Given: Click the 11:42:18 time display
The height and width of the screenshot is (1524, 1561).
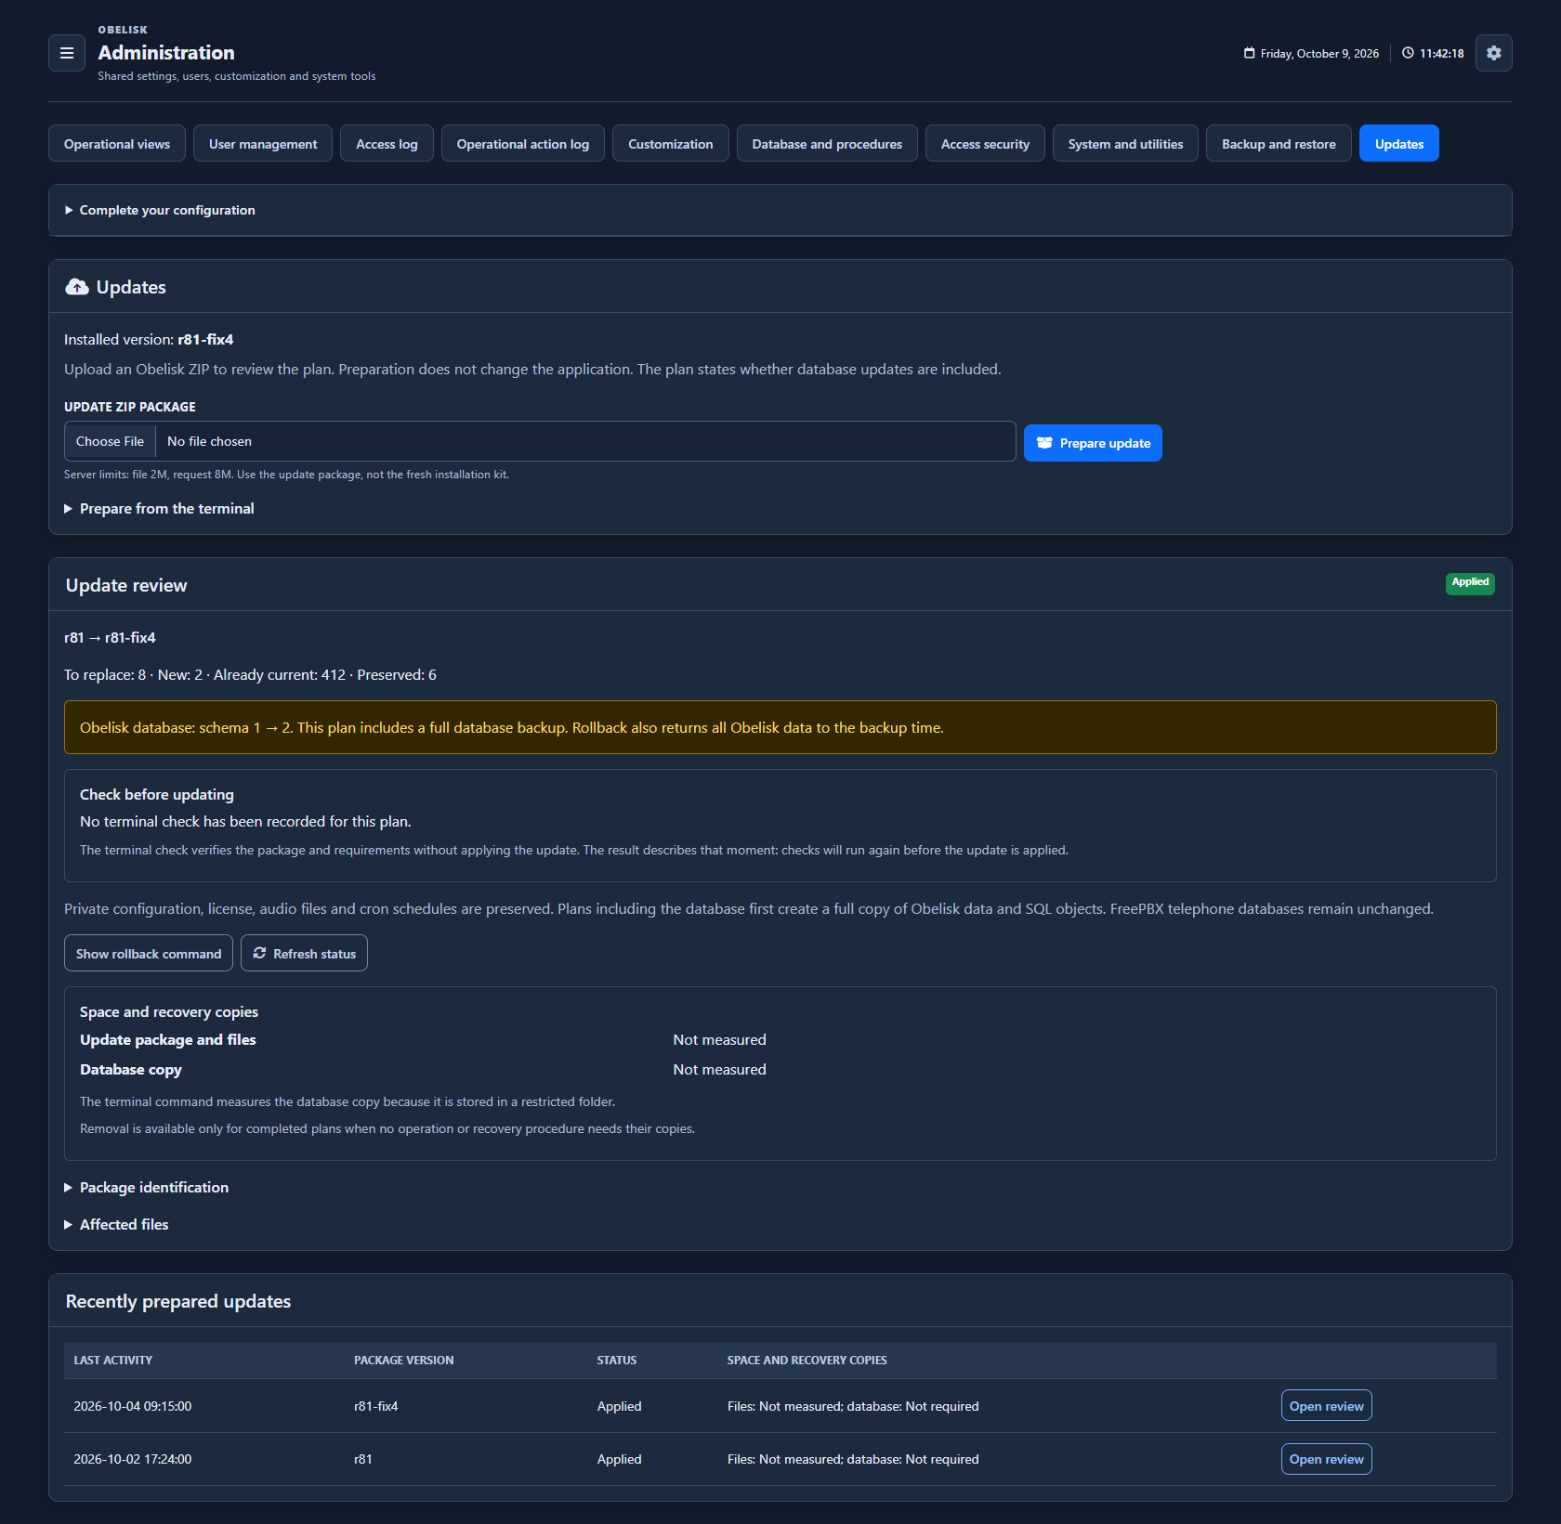Looking at the screenshot, I should tap(1441, 54).
